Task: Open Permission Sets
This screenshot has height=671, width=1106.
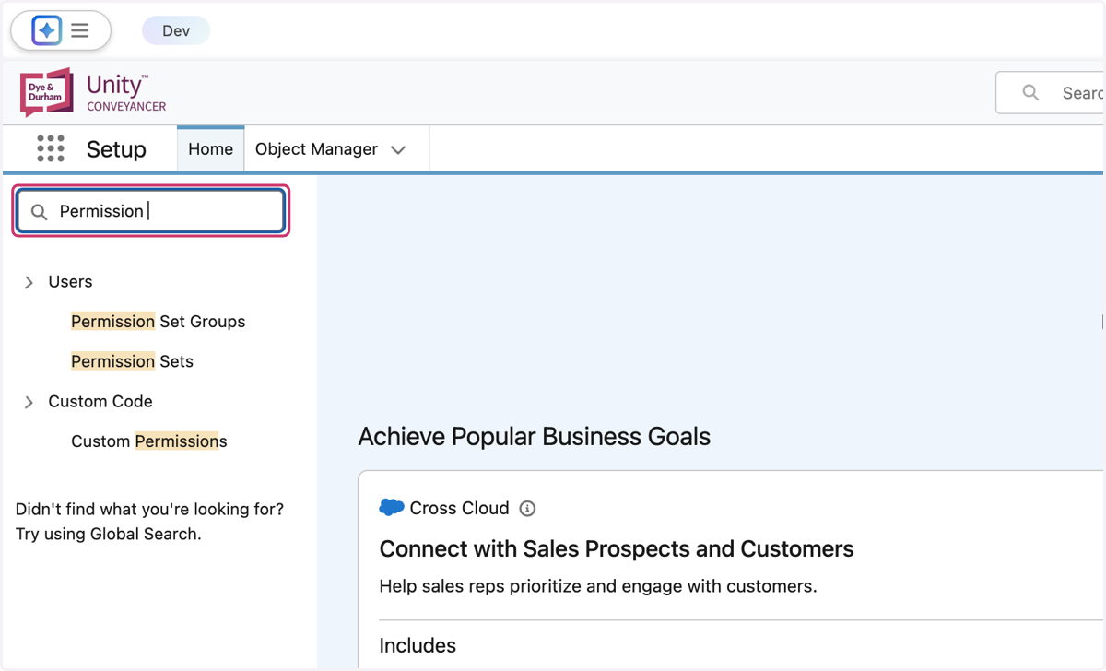Action: pyautogui.click(x=132, y=361)
